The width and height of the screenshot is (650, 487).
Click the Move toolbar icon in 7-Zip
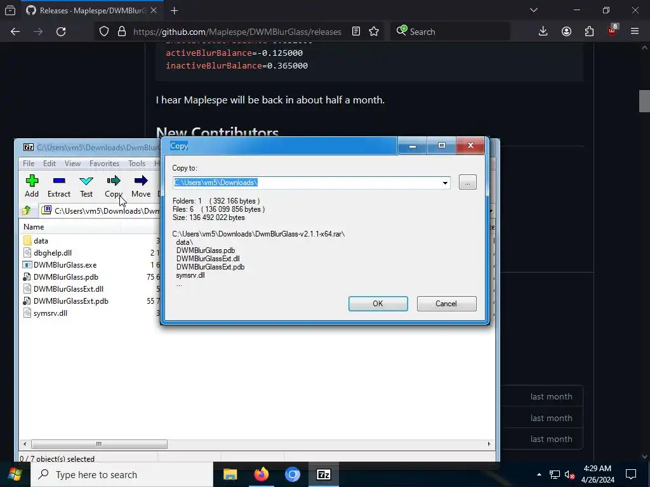coord(141,186)
